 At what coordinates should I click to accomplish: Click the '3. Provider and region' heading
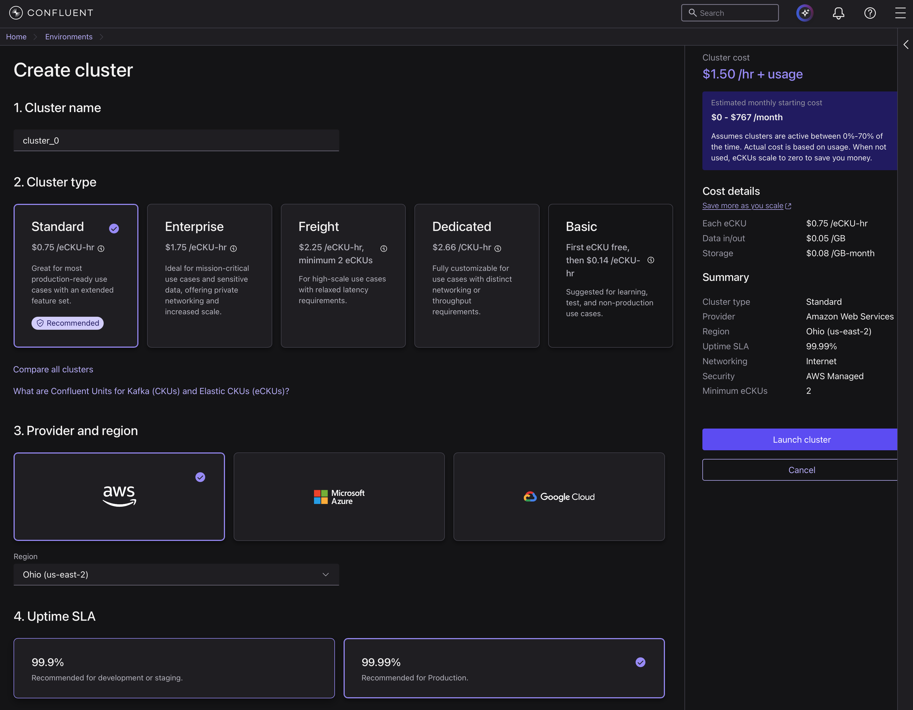[x=76, y=431]
